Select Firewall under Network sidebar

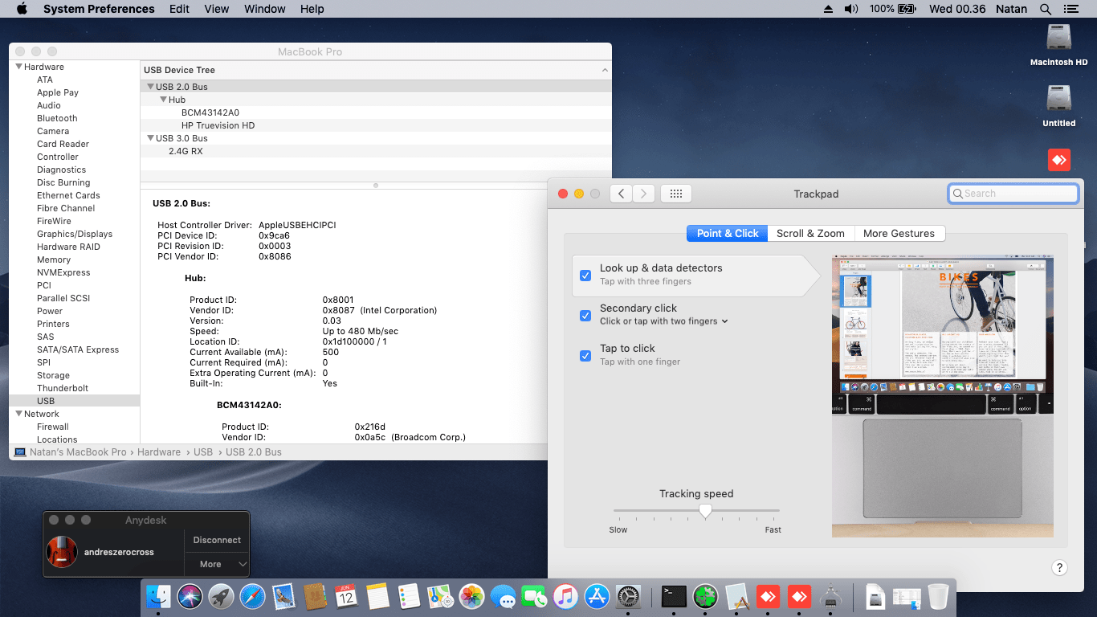click(53, 427)
